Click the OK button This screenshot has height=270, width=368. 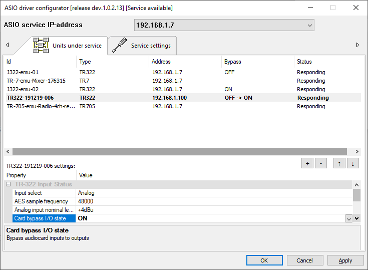pos(264,260)
